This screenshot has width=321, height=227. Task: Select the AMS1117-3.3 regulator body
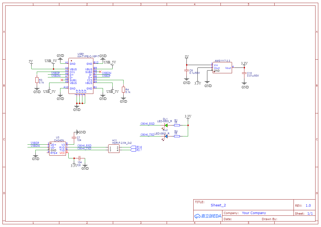222,68
